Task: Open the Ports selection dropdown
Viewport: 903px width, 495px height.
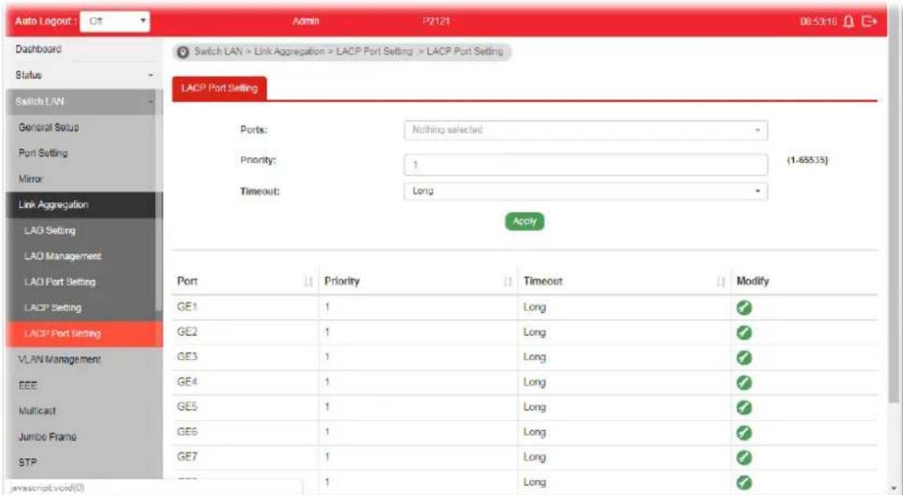Action: 586,130
